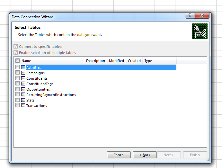Select the Stats row text
This screenshot has width=222, height=168.
(x=30, y=100)
